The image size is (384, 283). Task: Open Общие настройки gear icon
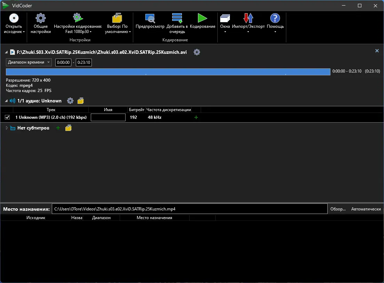click(41, 18)
